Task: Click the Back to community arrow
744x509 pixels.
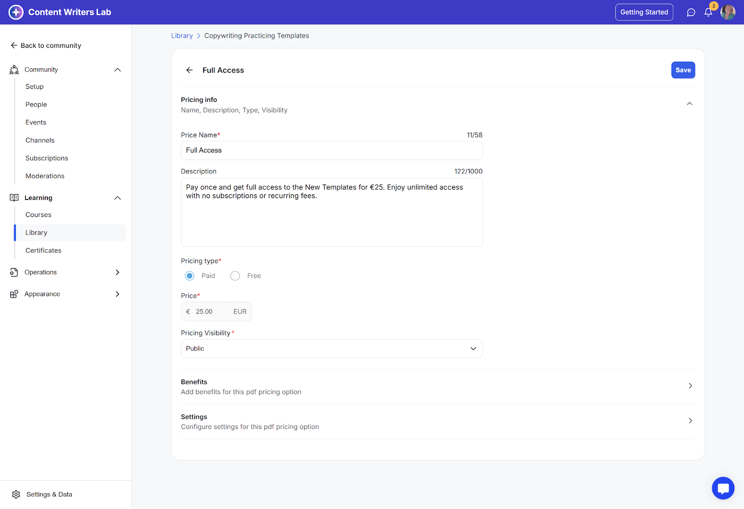Action: pos(14,46)
